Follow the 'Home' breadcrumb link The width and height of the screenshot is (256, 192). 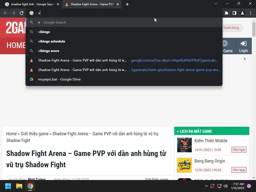pyautogui.click(x=11, y=134)
